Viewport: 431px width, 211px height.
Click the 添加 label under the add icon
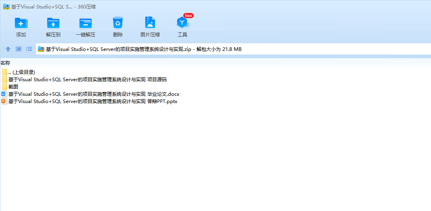[21, 35]
